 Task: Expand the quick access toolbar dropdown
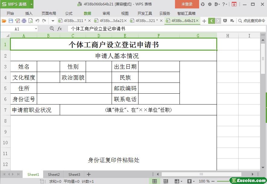pyautogui.click(x=53, y=21)
